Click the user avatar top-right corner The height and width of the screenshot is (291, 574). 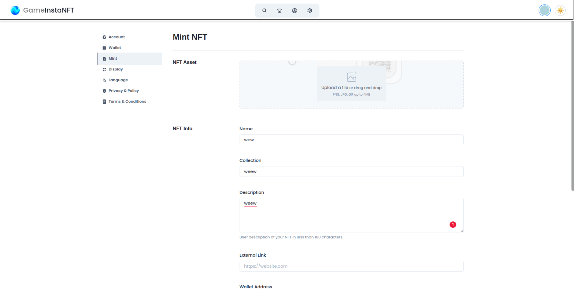tap(545, 10)
